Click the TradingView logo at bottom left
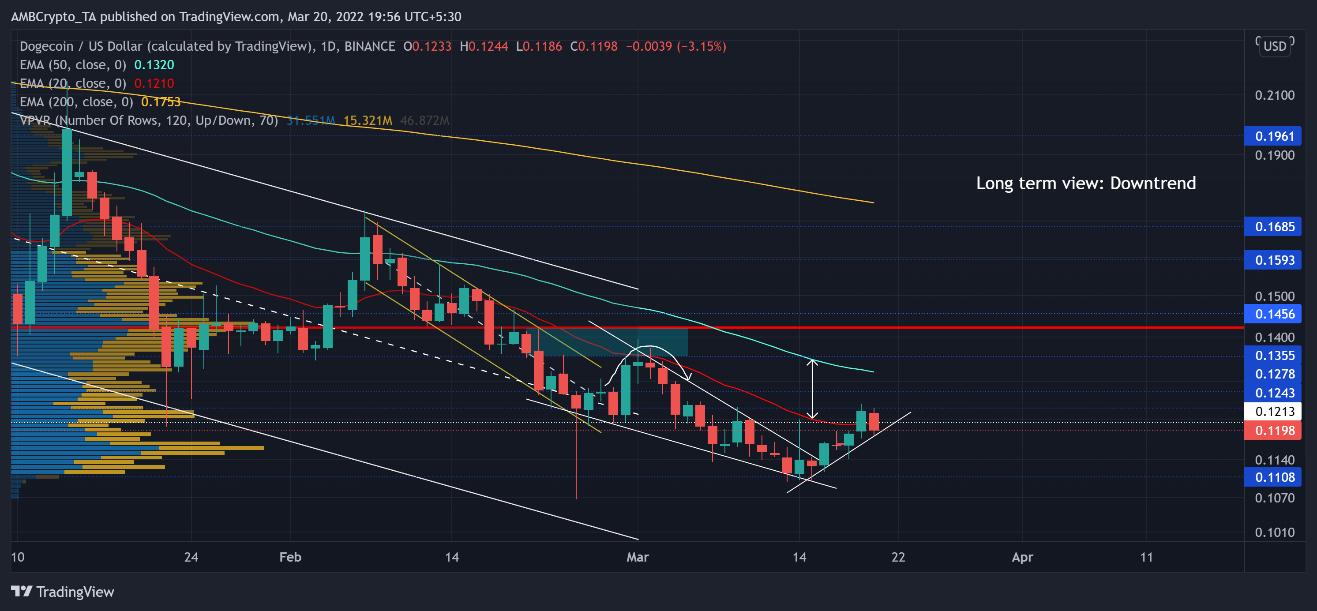This screenshot has width=1317, height=611. 62,592
